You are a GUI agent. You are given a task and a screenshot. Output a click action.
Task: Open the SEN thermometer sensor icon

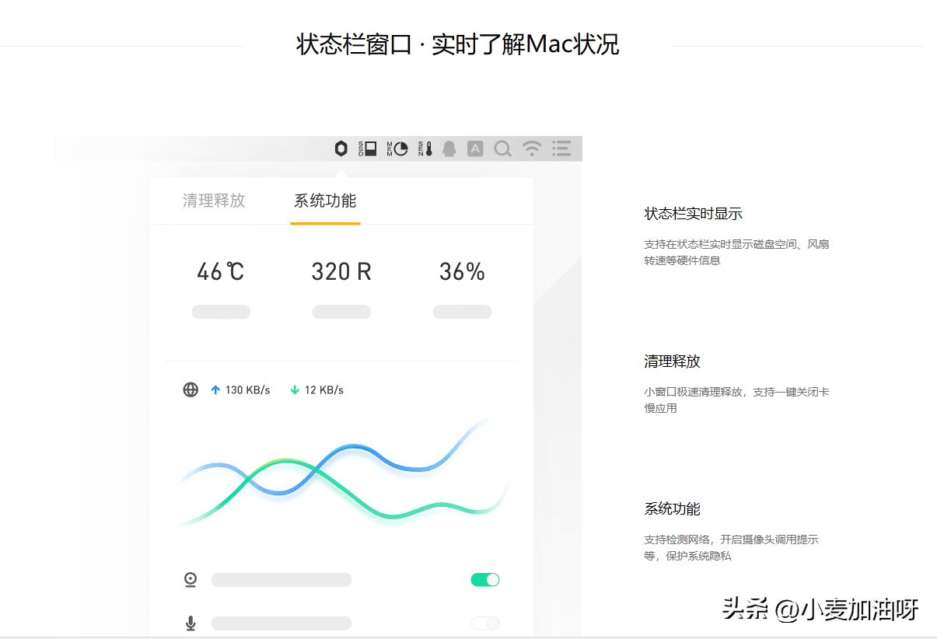pos(425,148)
